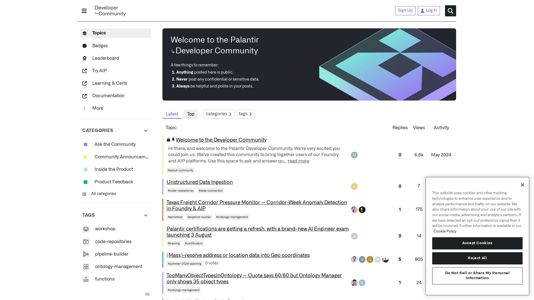Open the Cookie Policy link
This screenshot has width=534, height=300.
coord(445,231)
